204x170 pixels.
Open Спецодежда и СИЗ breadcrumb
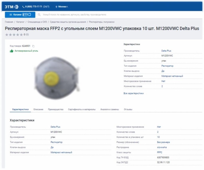coord(37,22)
